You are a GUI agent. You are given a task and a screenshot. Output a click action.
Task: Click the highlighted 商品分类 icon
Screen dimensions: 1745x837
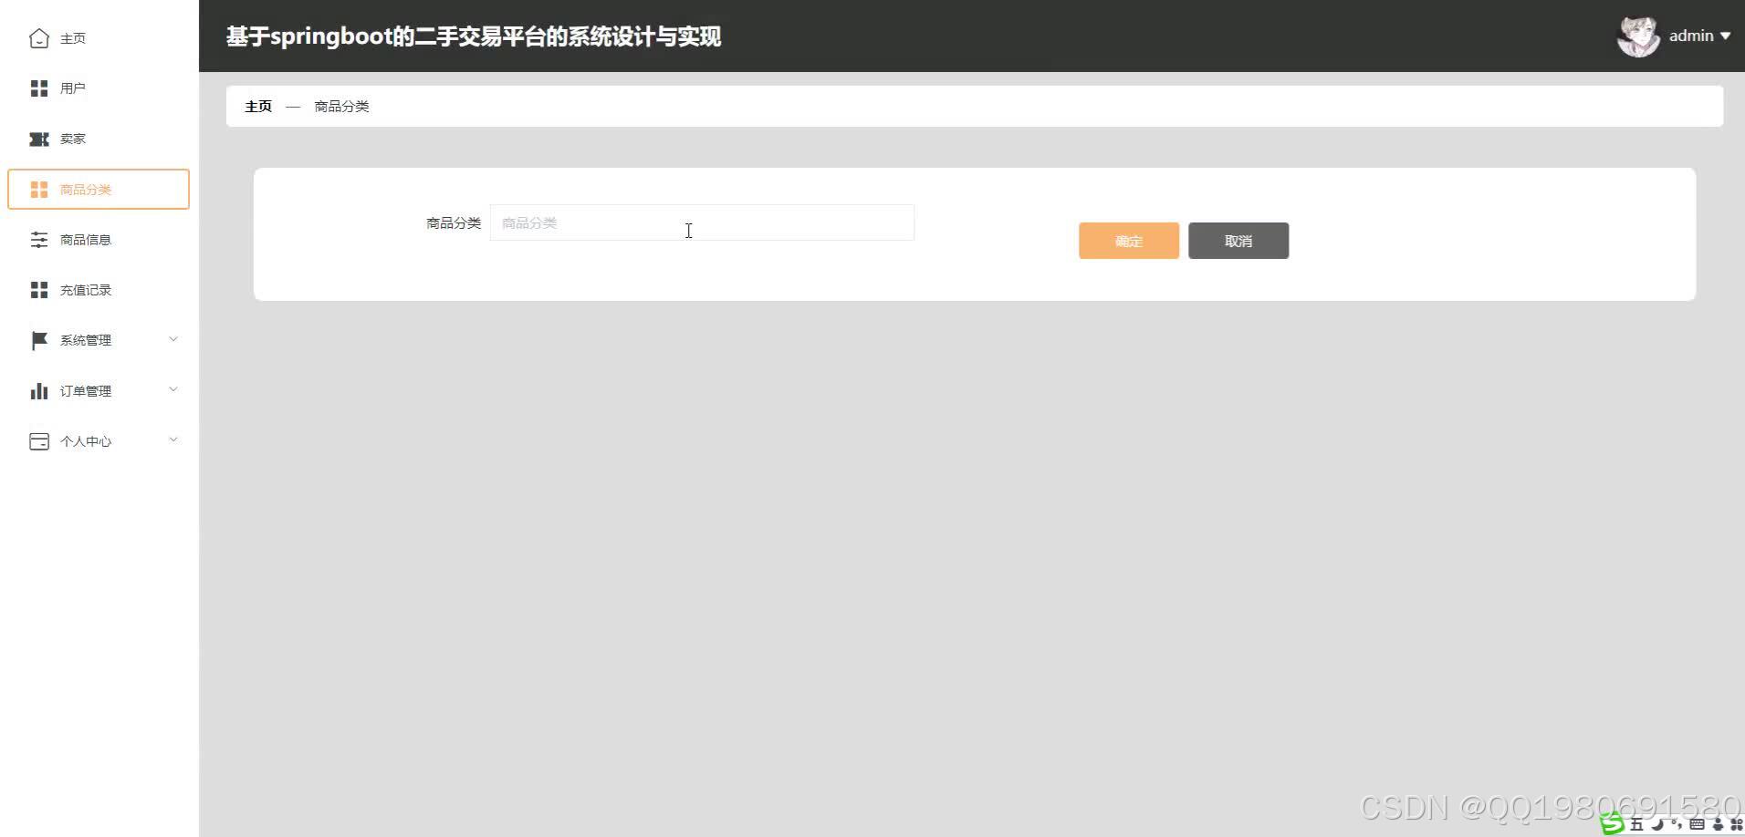(39, 189)
